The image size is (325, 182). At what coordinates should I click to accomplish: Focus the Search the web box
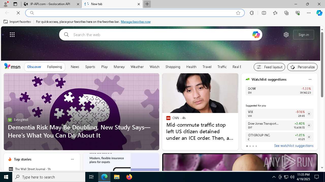[x=160, y=35]
